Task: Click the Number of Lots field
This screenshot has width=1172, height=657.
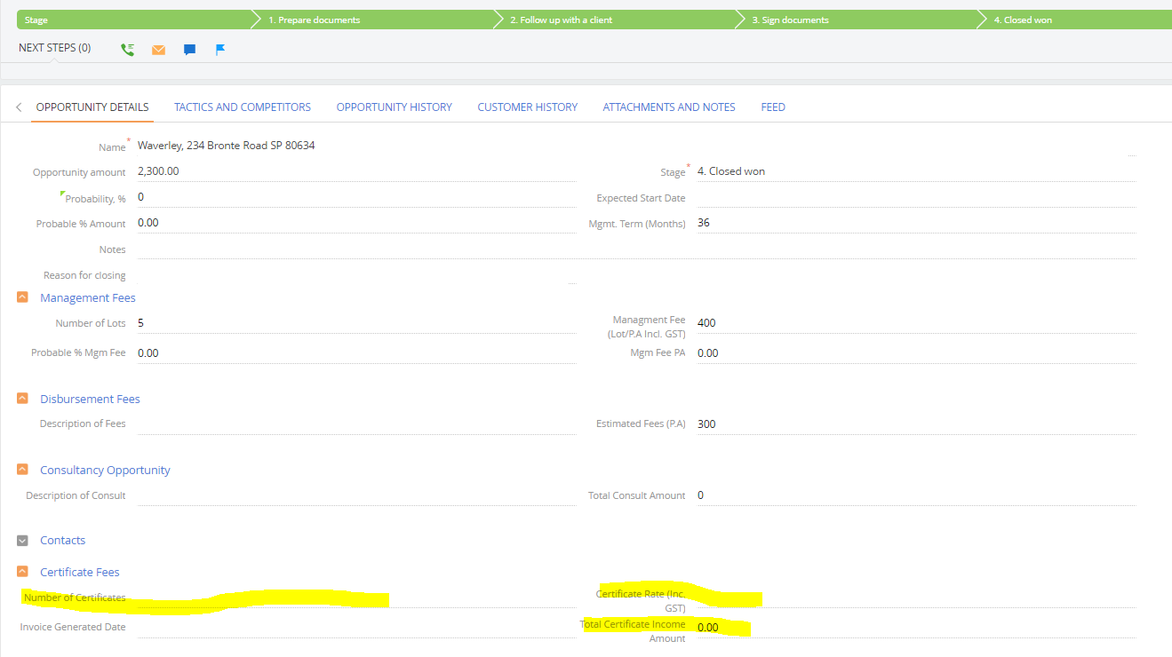Action: [x=355, y=323]
